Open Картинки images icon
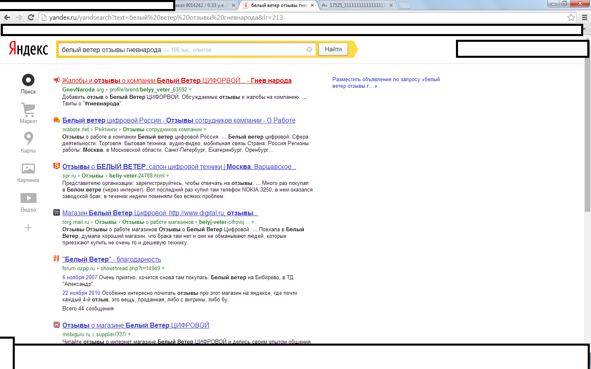The height and width of the screenshot is (369, 591). pyautogui.click(x=28, y=169)
